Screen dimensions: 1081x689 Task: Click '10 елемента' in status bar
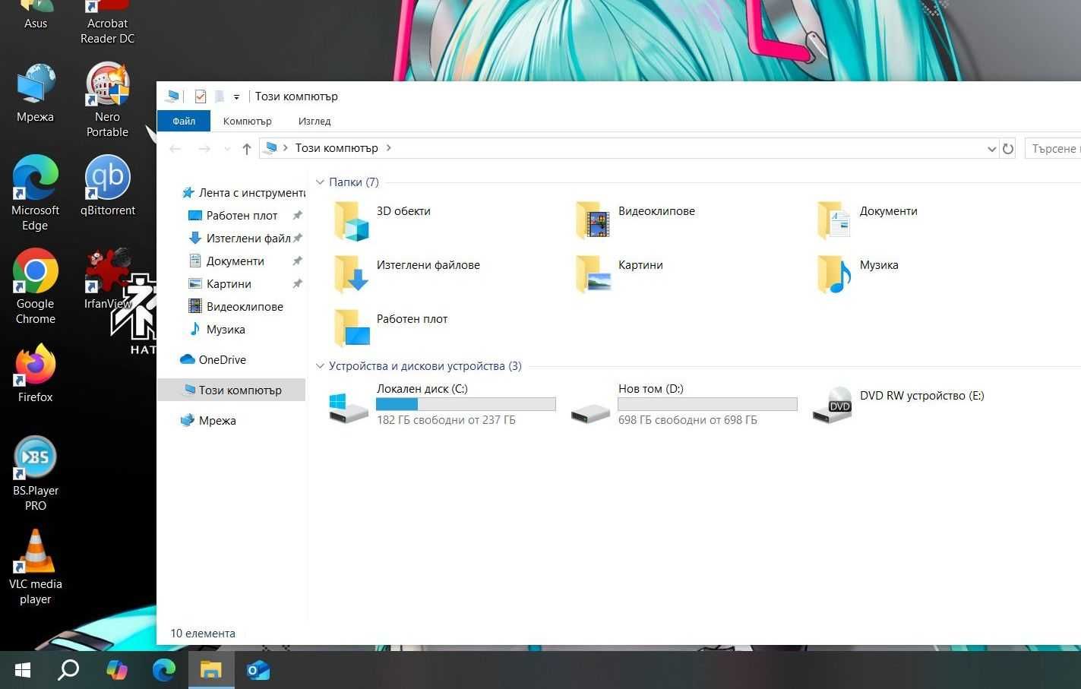(x=203, y=634)
